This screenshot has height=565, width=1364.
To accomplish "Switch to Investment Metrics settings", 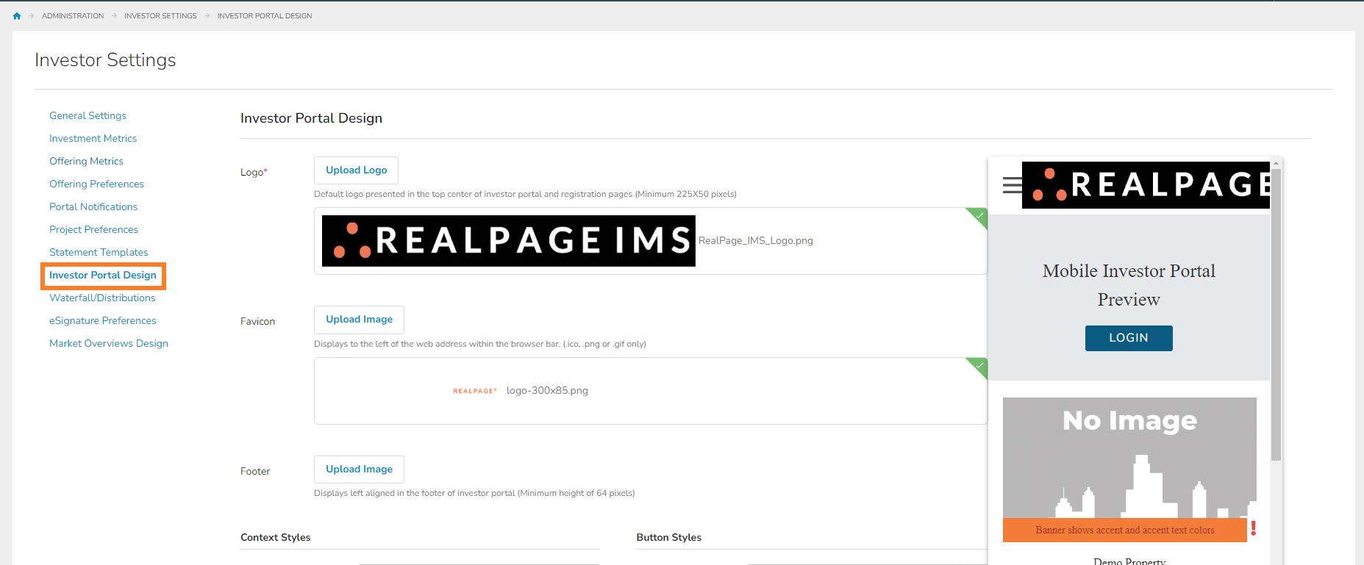I will pyautogui.click(x=93, y=138).
